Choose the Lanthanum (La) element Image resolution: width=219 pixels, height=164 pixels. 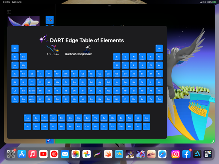pyautogui.click(x=28, y=118)
